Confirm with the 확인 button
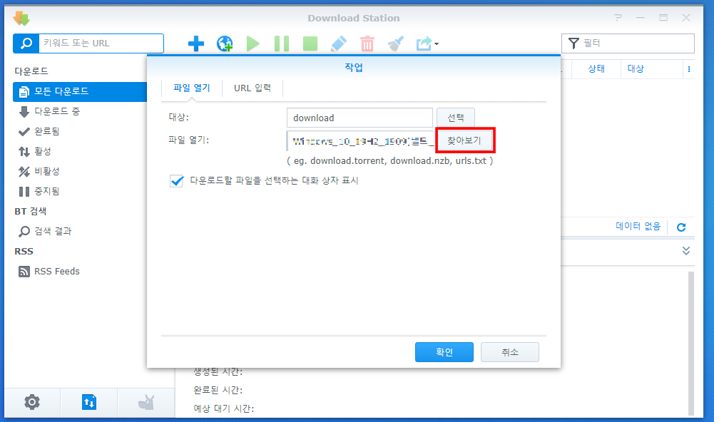This screenshot has height=422, width=714. (x=444, y=352)
